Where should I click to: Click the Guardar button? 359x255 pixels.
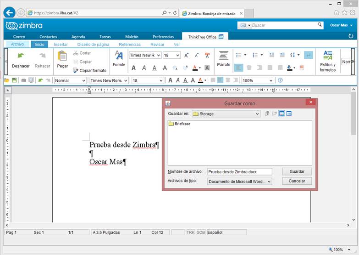[x=297, y=171]
